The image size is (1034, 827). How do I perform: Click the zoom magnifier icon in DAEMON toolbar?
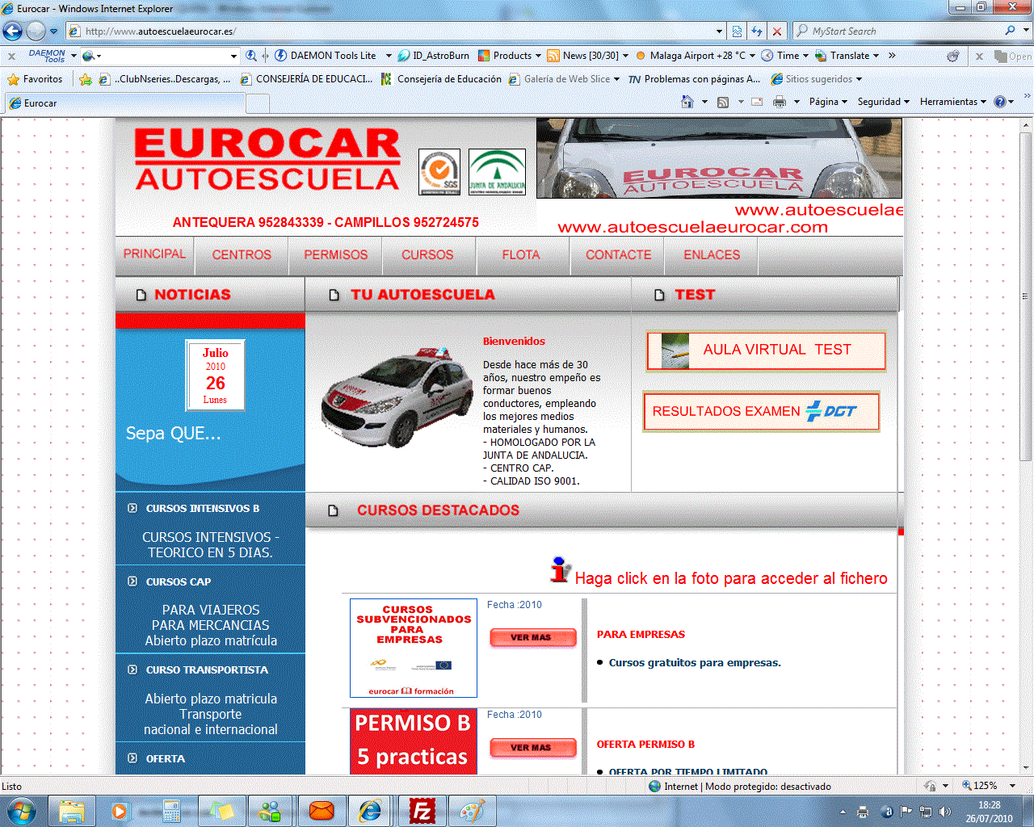251,56
